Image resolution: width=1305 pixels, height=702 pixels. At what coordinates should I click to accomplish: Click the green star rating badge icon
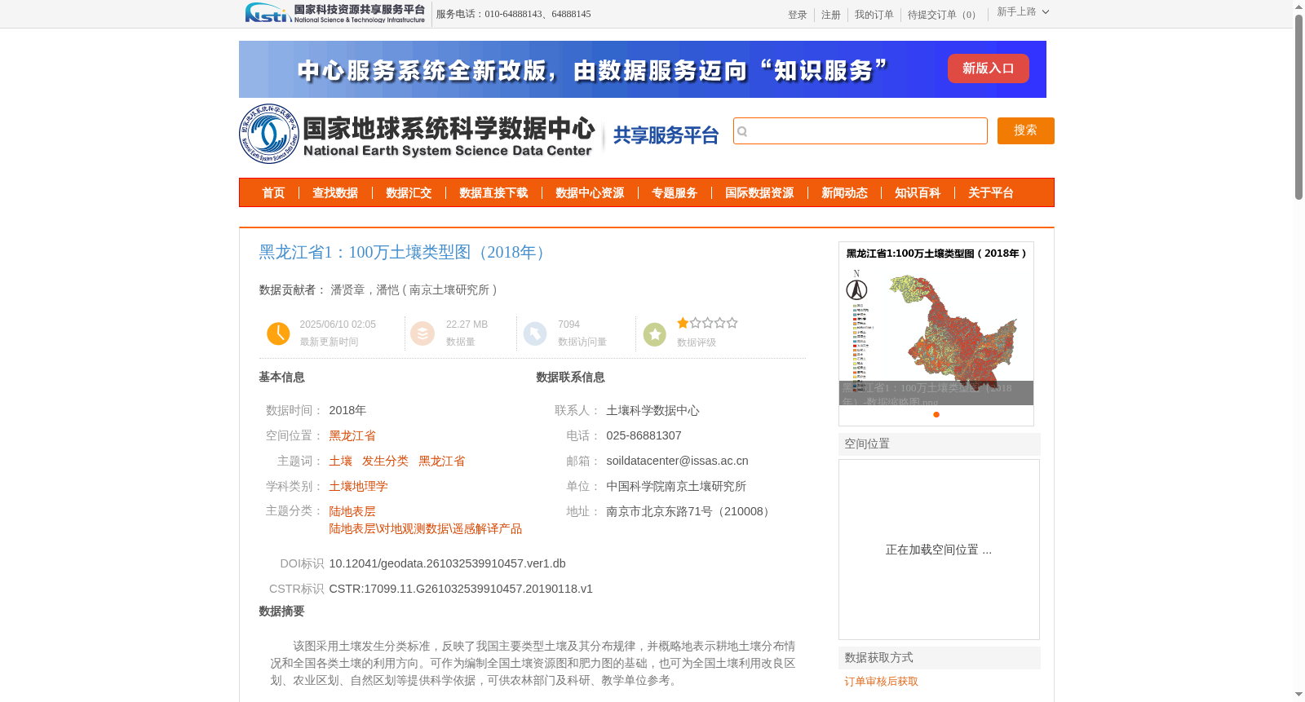654,334
